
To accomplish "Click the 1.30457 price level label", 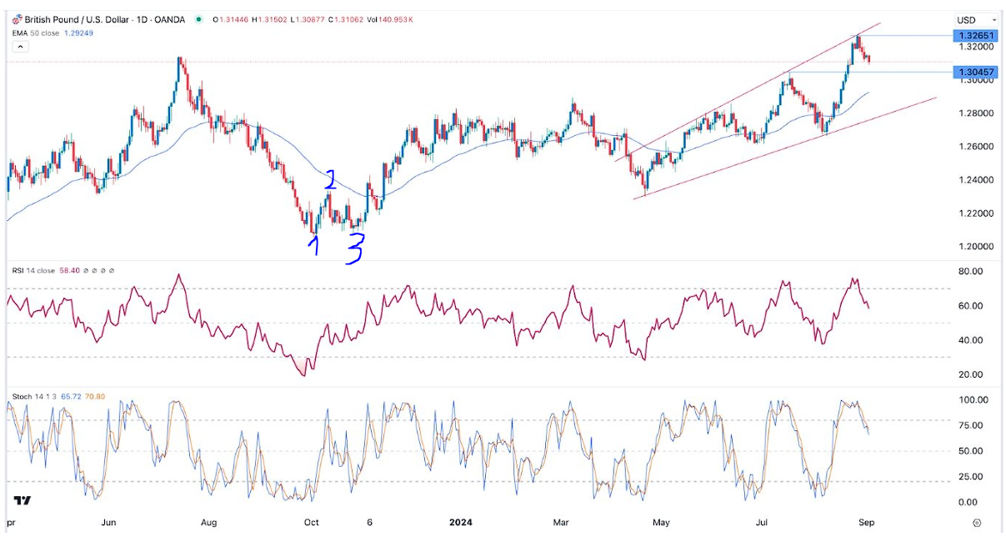I will (976, 73).
